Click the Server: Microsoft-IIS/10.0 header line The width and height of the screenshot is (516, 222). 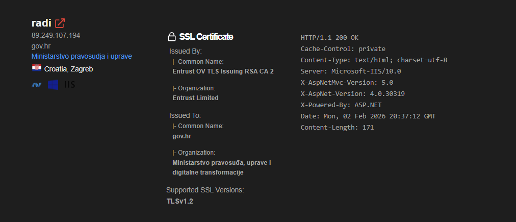click(x=351, y=71)
